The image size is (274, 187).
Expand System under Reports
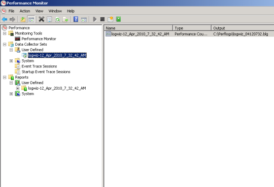pos(11,94)
